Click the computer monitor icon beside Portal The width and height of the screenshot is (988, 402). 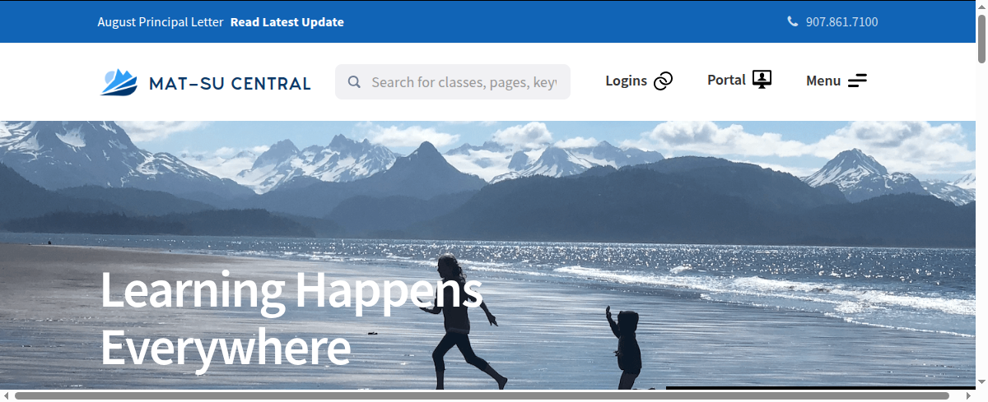762,80
